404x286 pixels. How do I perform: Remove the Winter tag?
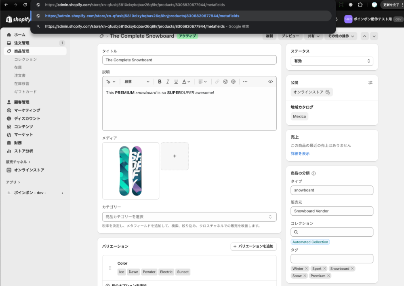coord(307,269)
